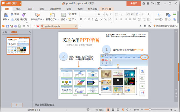Image resolution: width=180 pixels, height=112 pixels.
Task: Toggle Italic formatting
Action: pos(85,19)
